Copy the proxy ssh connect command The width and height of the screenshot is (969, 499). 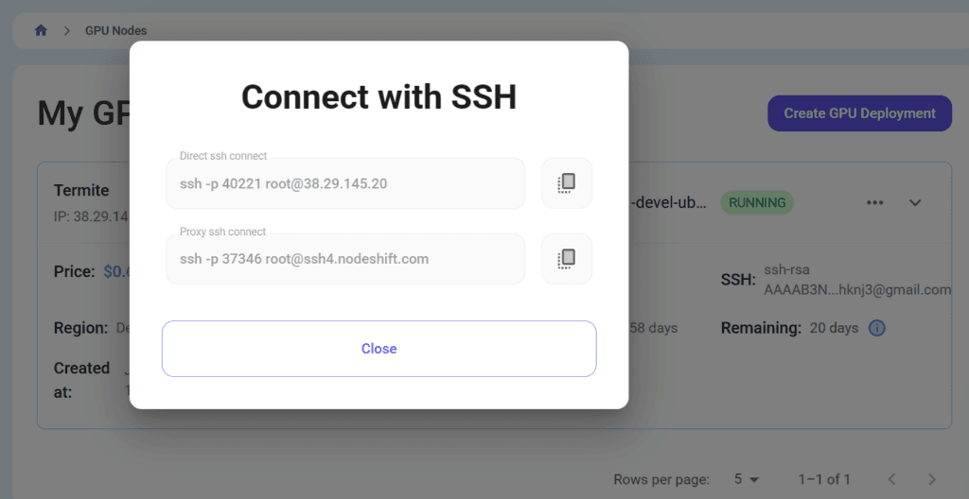pyautogui.click(x=567, y=258)
